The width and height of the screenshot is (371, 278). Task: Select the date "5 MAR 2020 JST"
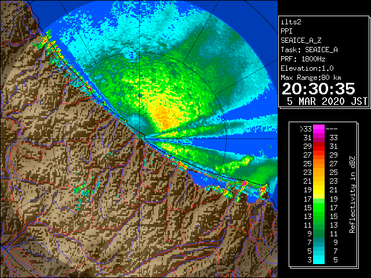pos(327,101)
